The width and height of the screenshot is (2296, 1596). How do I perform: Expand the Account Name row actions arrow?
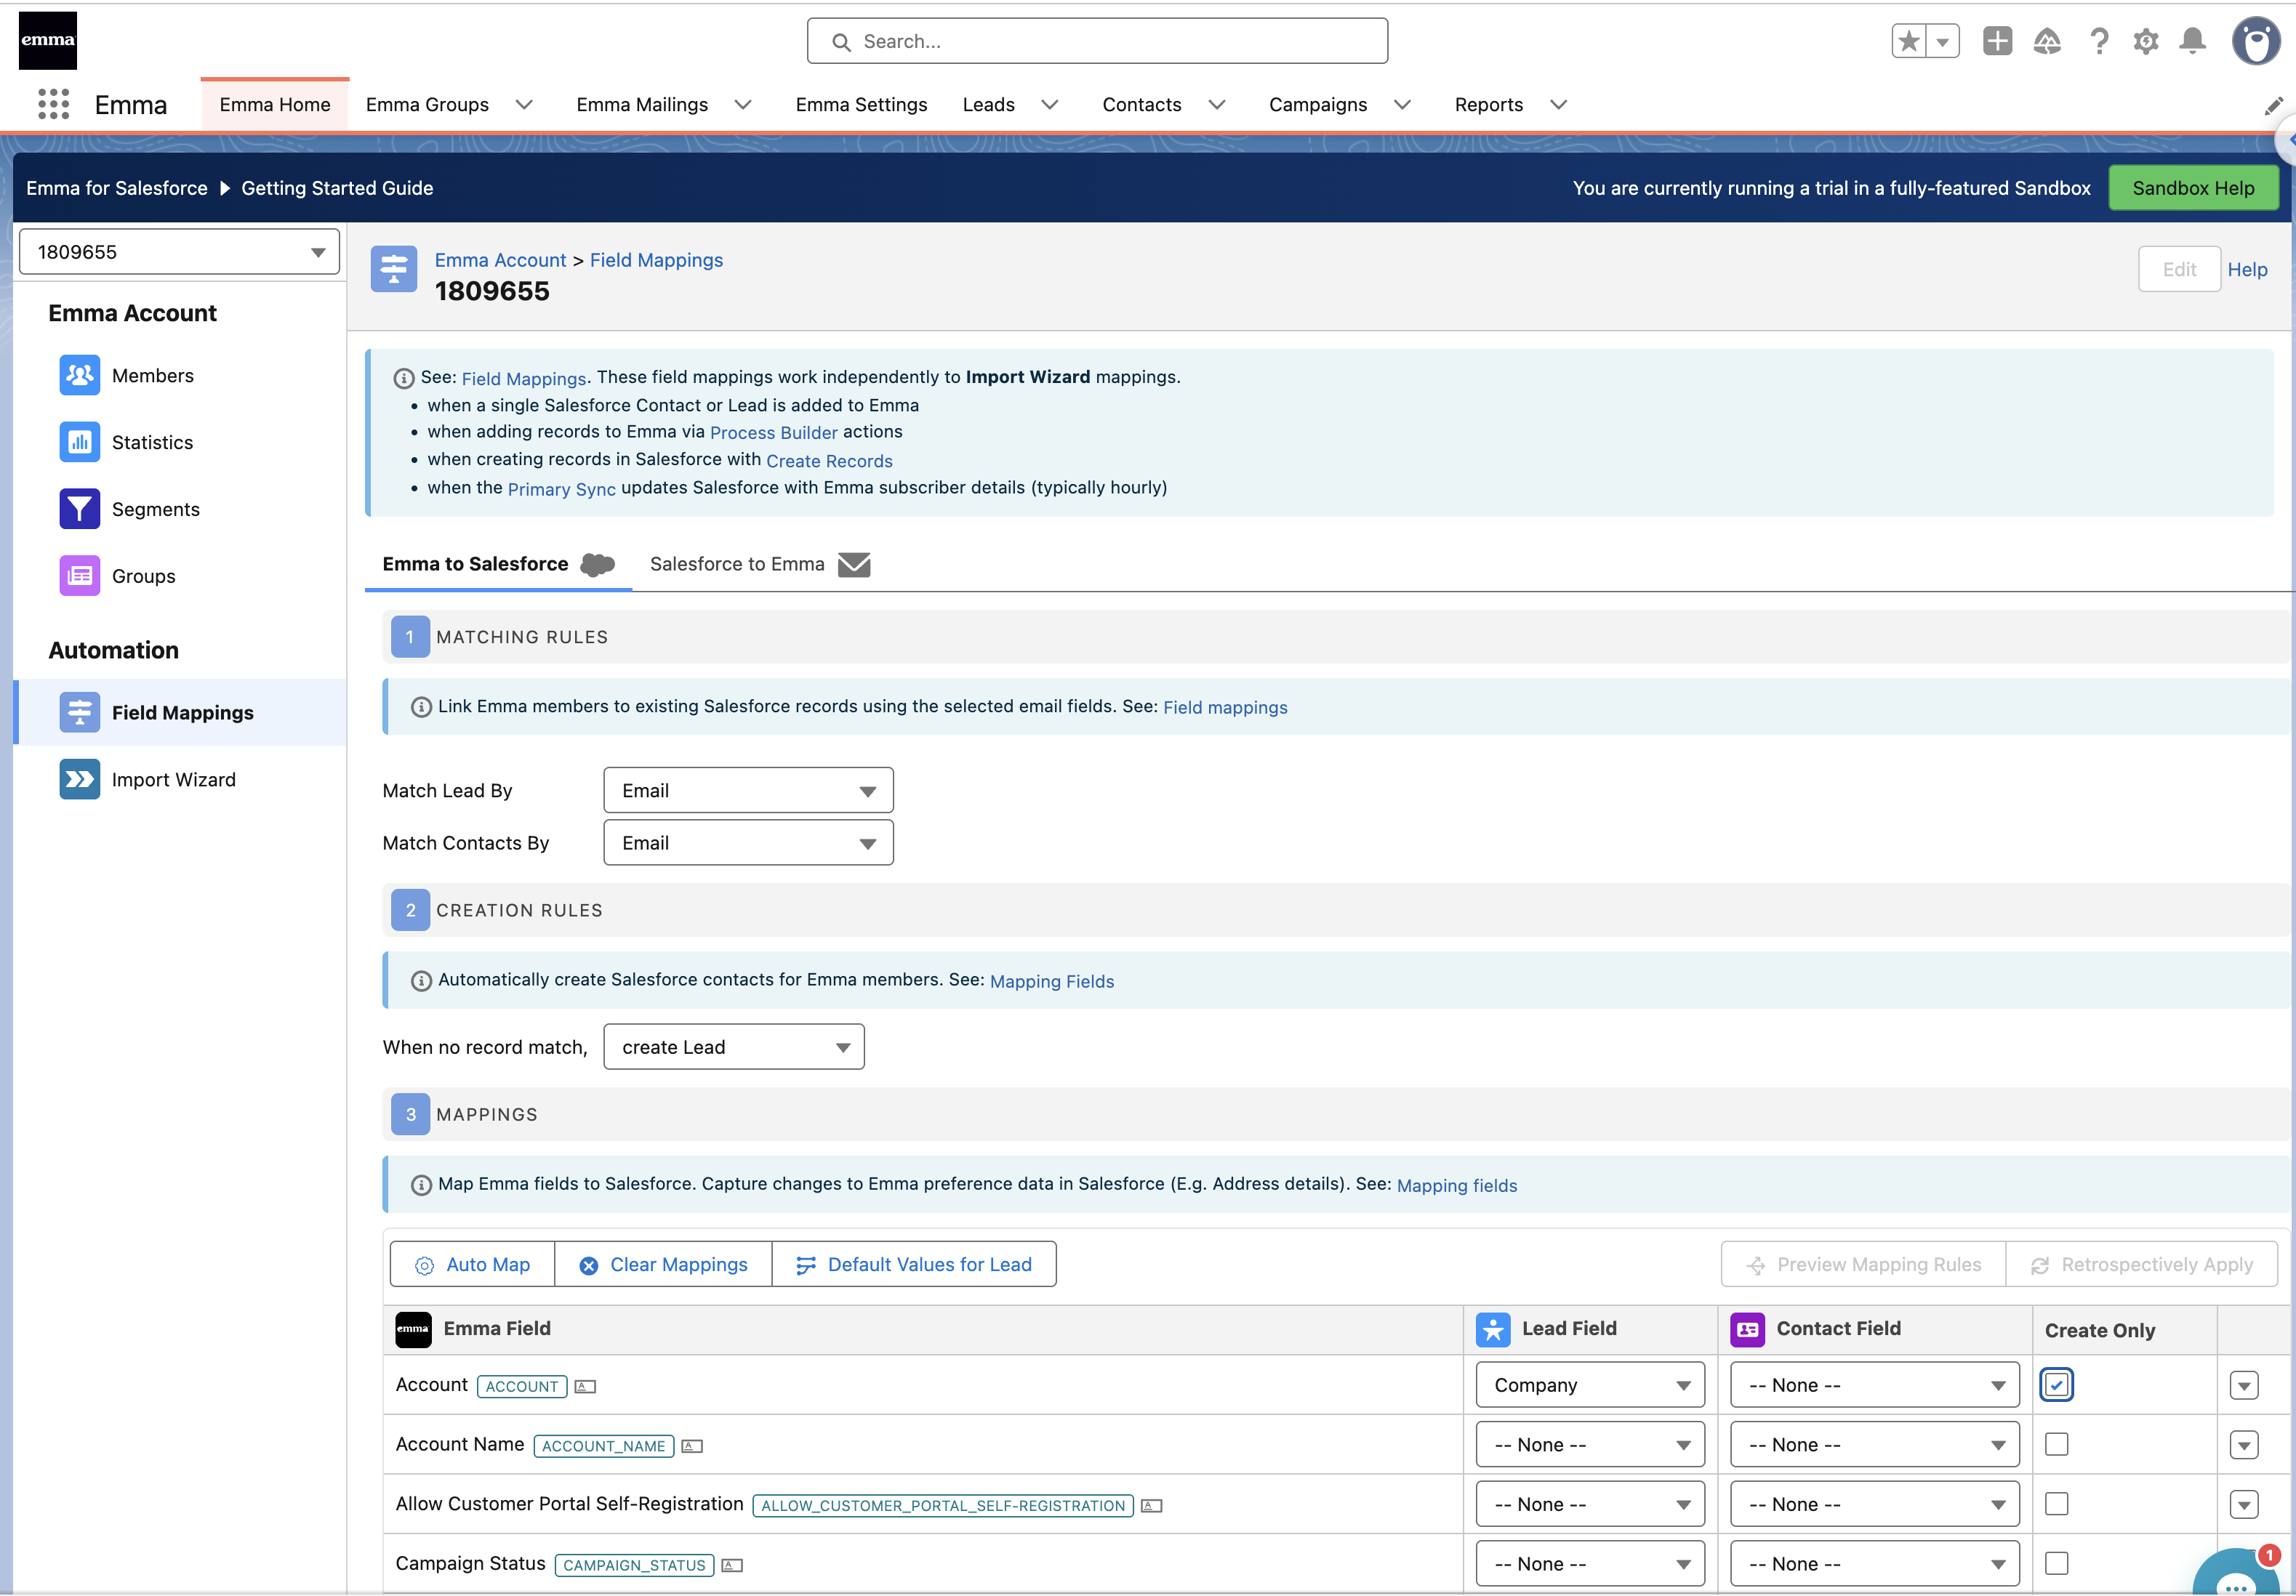(x=2244, y=1445)
